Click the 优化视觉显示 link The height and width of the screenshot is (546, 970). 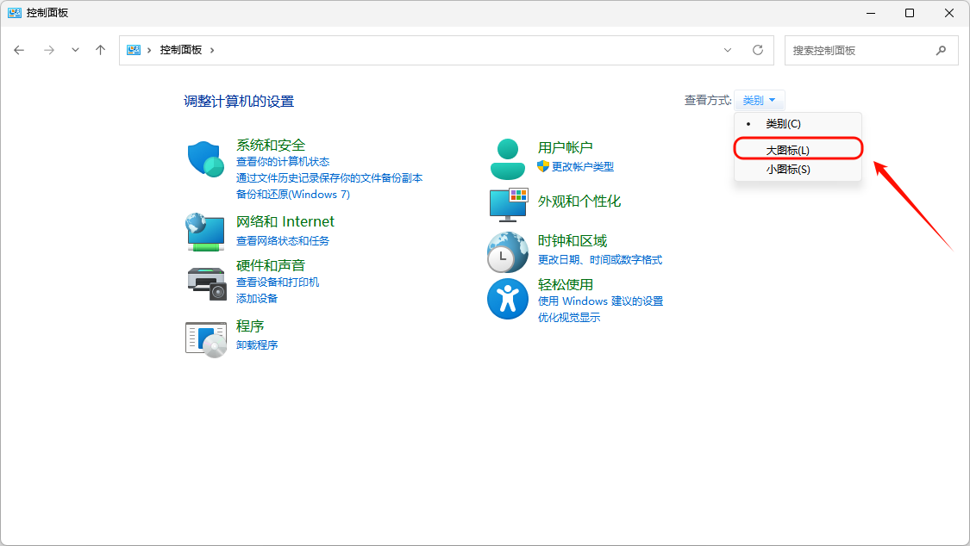click(x=568, y=318)
